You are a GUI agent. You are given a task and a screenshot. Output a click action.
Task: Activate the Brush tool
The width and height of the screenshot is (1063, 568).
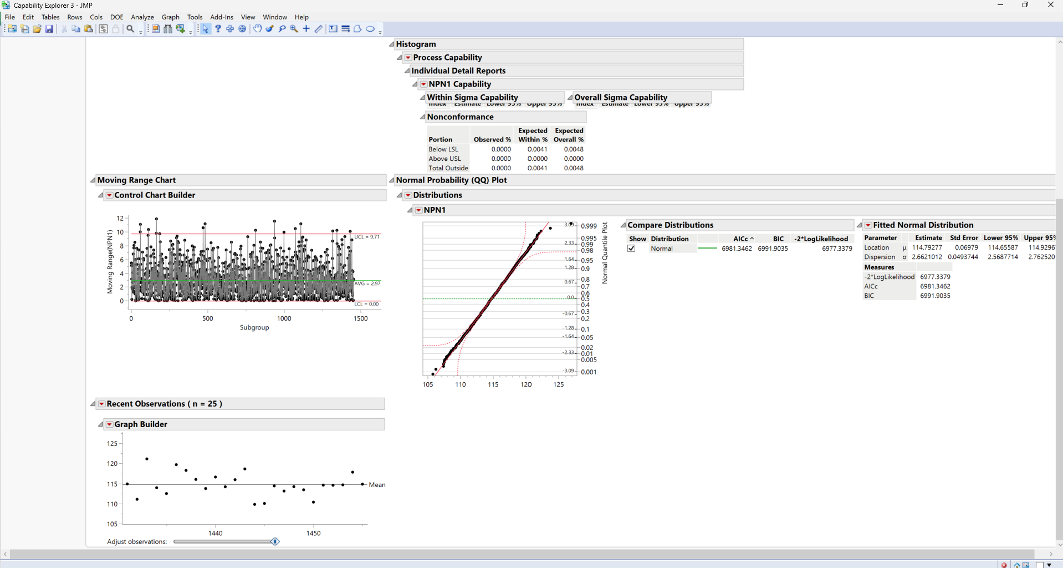(270, 28)
